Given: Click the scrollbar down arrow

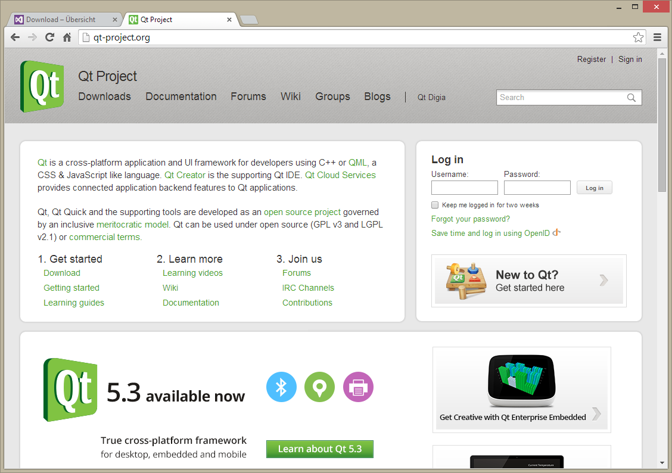Looking at the screenshot, I should click(662, 463).
